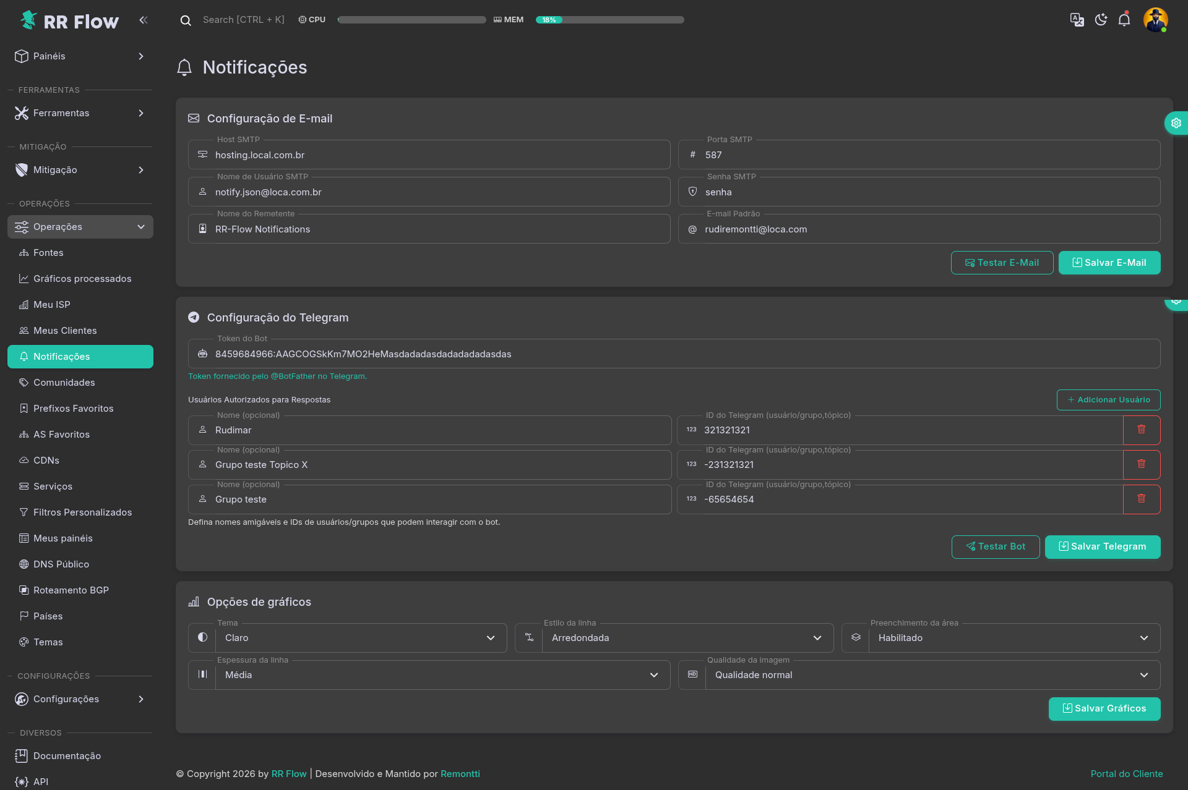Delete the Grupo teste Topico X entry
The width and height of the screenshot is (1188, 790).
tap(1142, 464)
